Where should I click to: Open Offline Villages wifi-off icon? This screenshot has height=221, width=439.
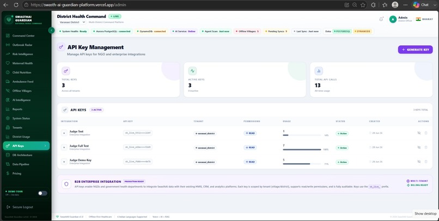(x=8, y=91)
